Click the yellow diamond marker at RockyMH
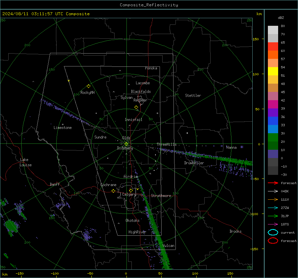Viewport: 298px width, 278px height. pyautogui.click(x=88, y=86)
